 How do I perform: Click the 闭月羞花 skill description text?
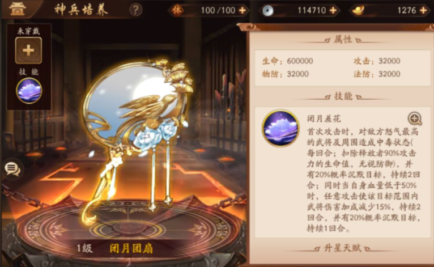[364, 180]
